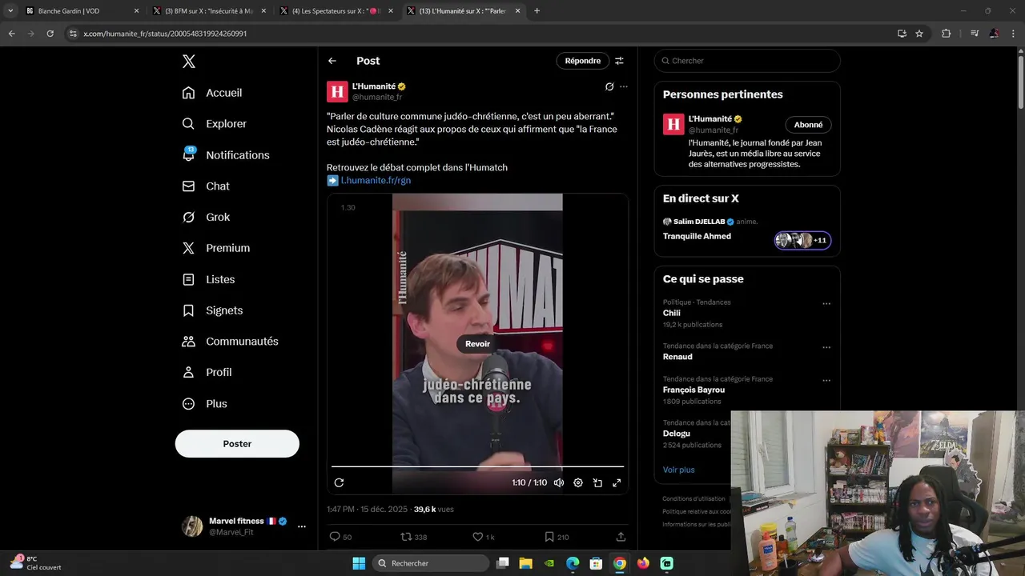The image size is (1025, 576).
Task: Switch to Blanche Gardin VOD tab
Action: pos(81,11)
